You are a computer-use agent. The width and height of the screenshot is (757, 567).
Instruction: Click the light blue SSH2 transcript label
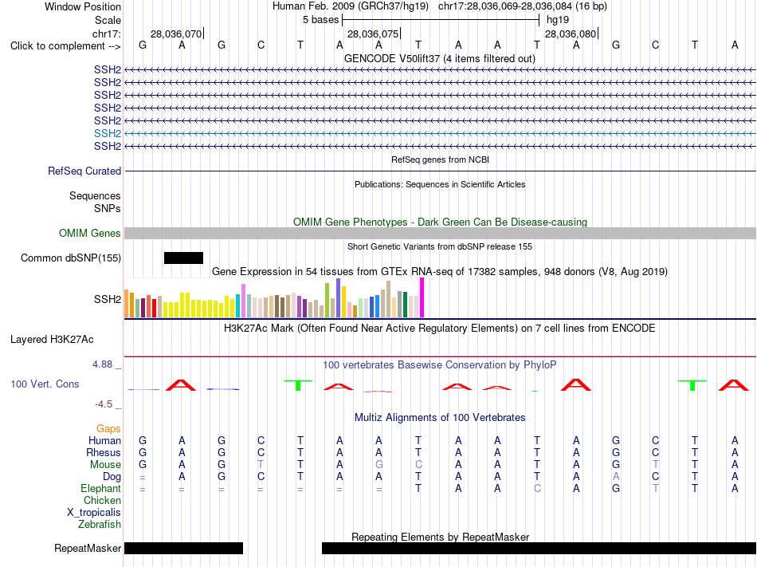click(108, 133)
